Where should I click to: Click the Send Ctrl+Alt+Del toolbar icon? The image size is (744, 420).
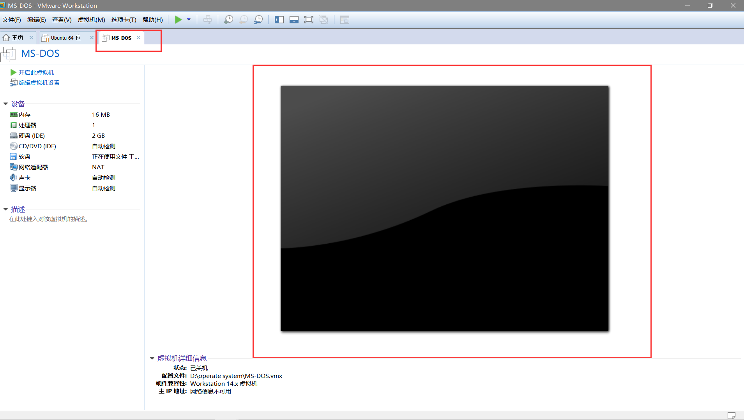pyautogui.click(x=207, y=19)
